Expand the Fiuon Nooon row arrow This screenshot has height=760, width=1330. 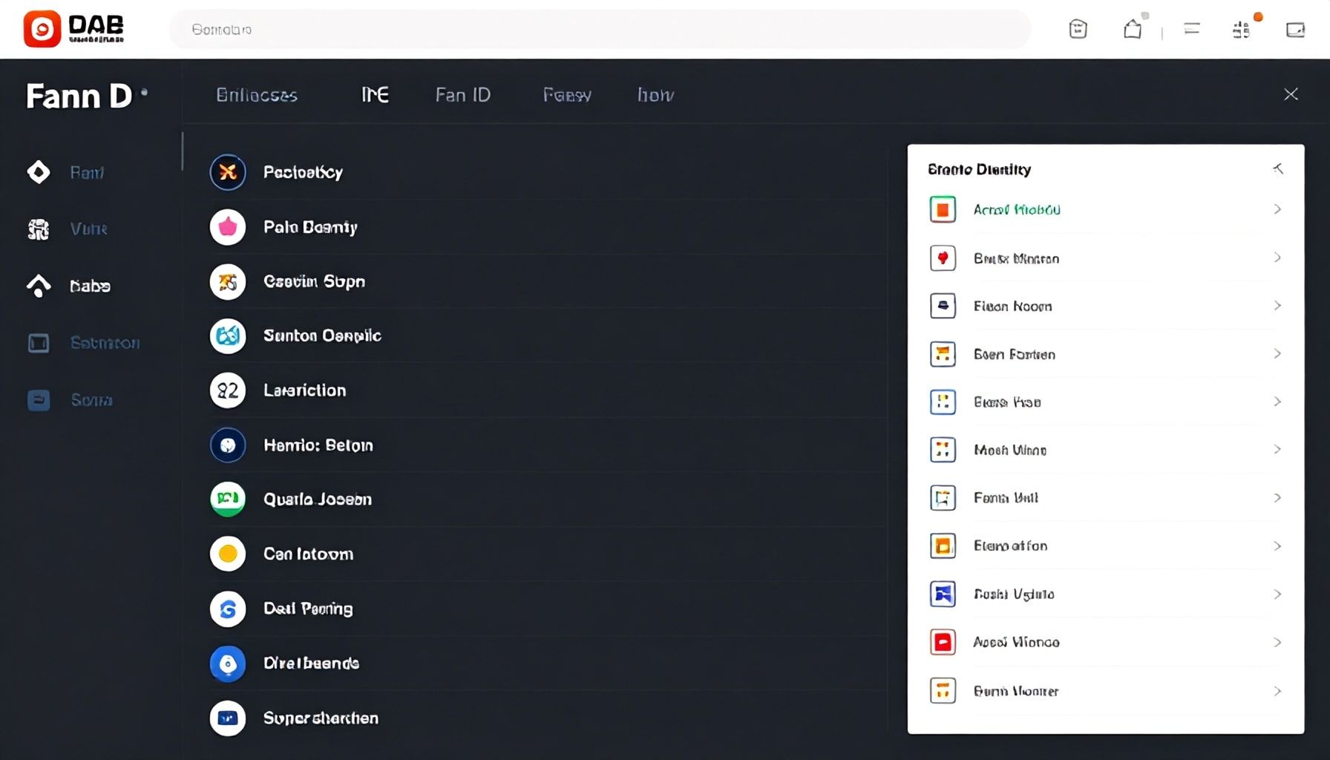coord(1277,306)
